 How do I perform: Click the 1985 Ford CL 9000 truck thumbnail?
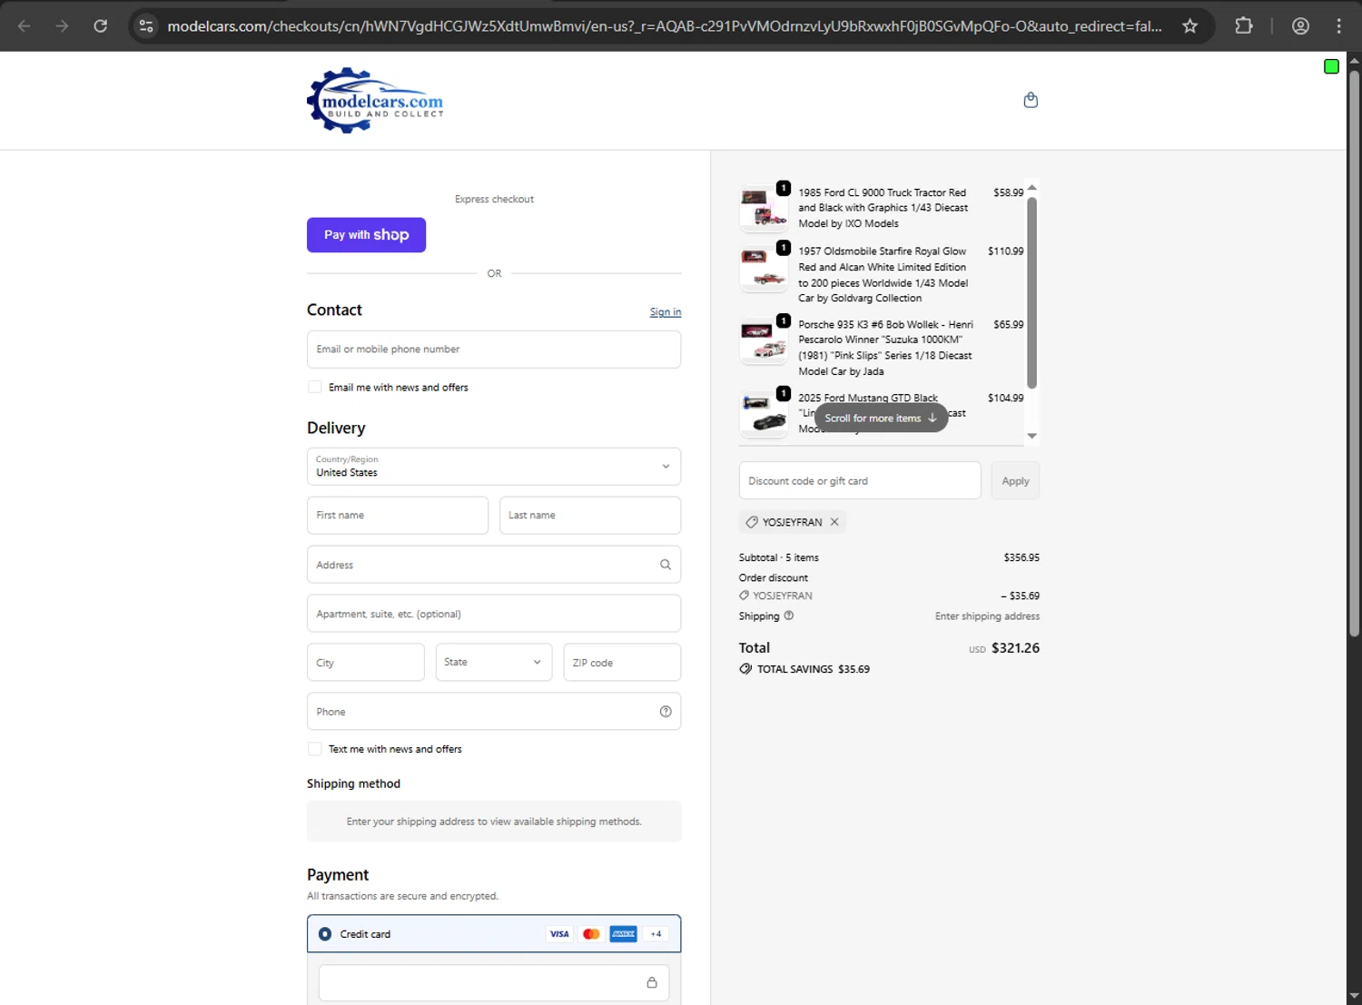click(764, 208)
